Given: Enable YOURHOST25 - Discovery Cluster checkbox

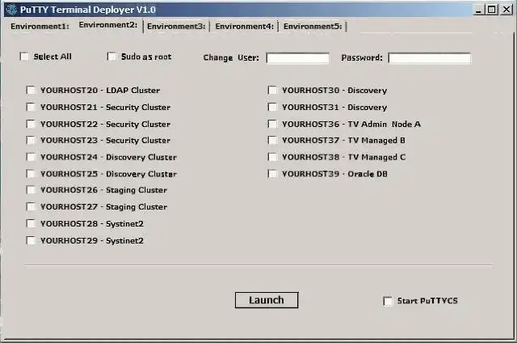Looking at the screenshot, I should (31, 174).
